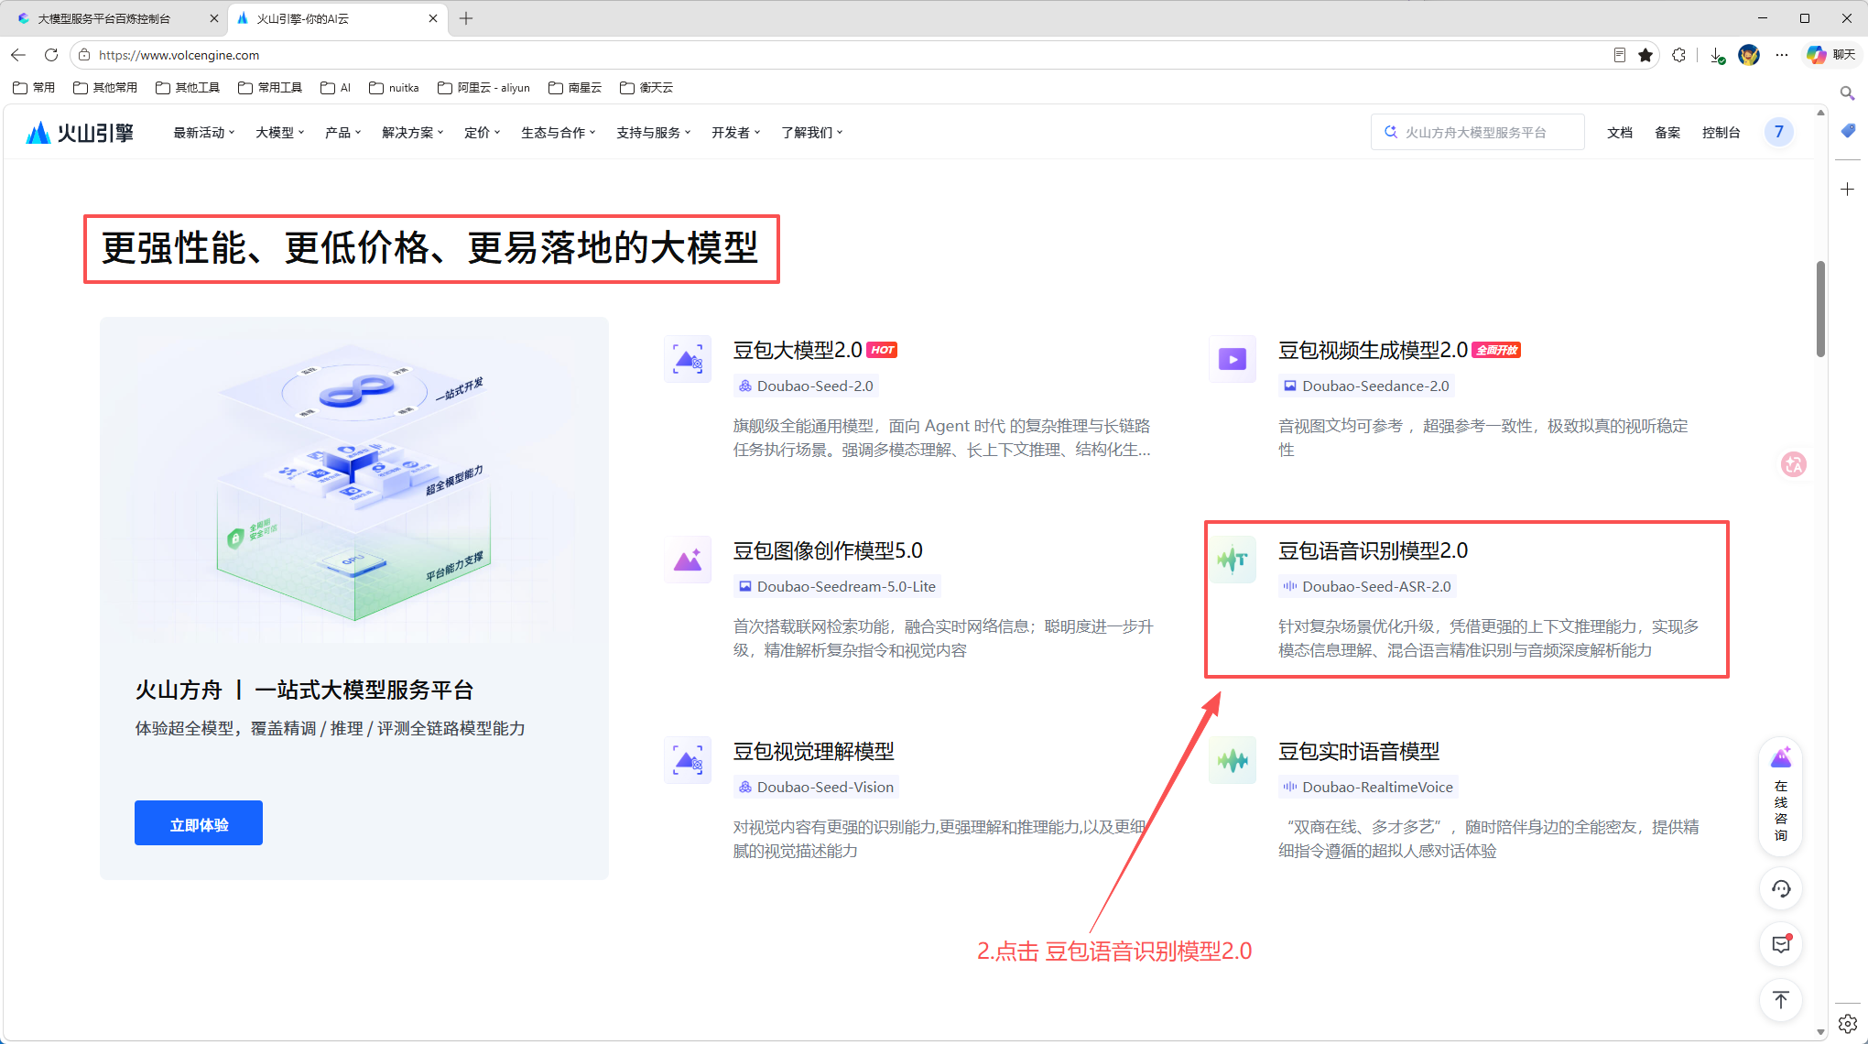Open the nuitka bookmarks folder

(x=394, y=88)
